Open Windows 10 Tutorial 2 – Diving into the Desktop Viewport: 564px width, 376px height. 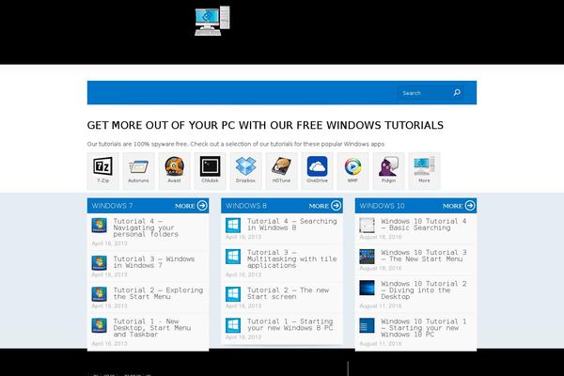point(423,290)
